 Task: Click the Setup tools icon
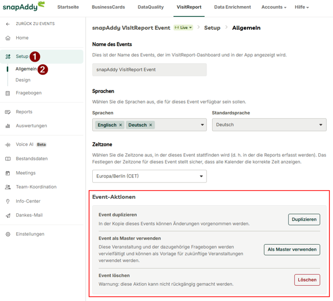[x=8, y=56]
